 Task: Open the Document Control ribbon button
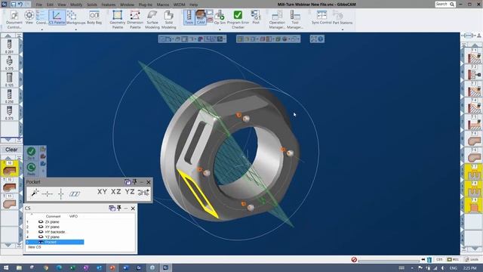pos(14,20)
